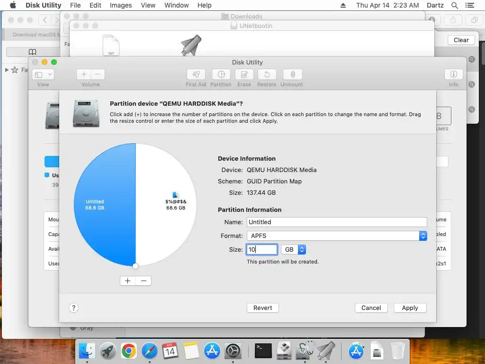Add a partition with the plus button

pos(128,281)
